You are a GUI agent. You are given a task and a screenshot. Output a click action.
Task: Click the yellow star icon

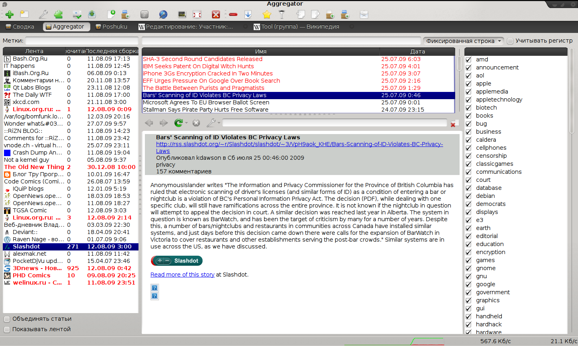click(267, 15)
